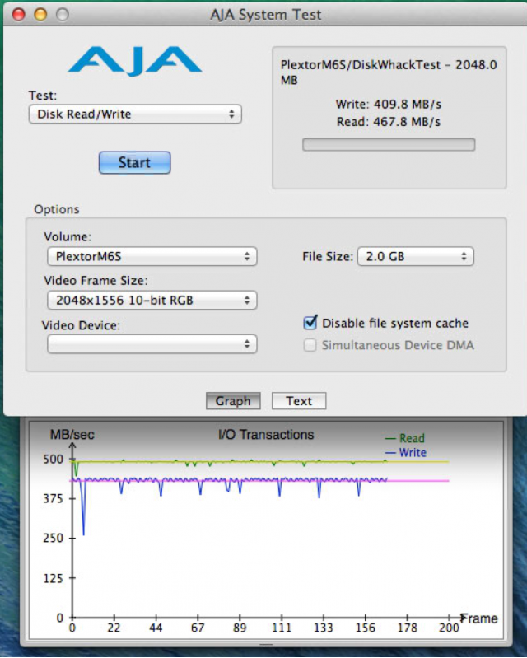Click the 125 value on the y-axis
This screenshot has width=527, height=658.
54,578
